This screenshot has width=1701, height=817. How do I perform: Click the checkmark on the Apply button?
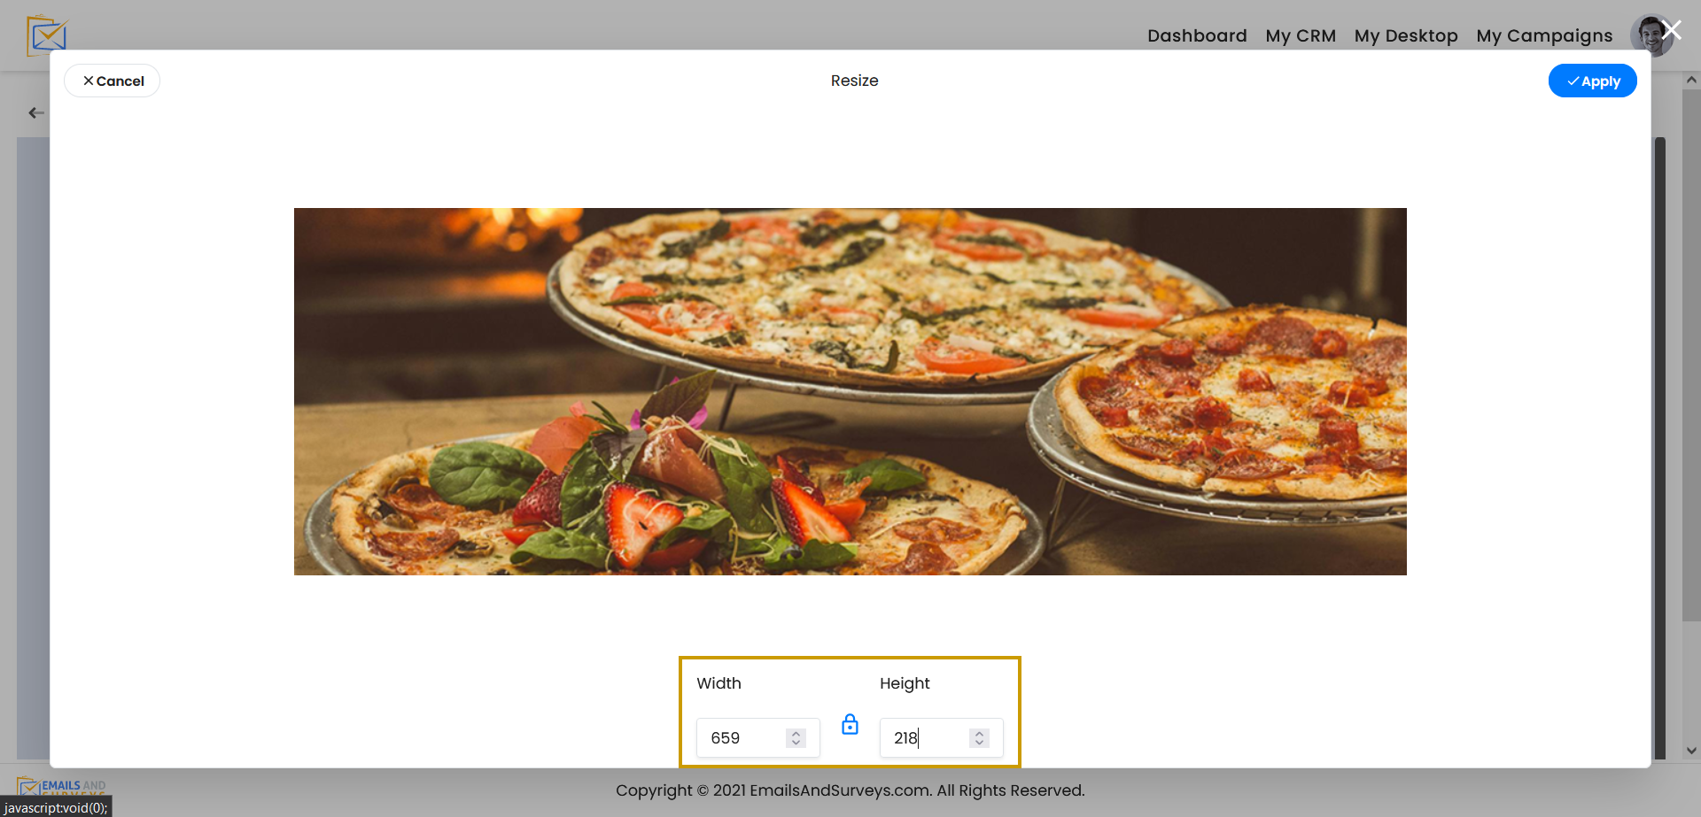[1573, 81]
